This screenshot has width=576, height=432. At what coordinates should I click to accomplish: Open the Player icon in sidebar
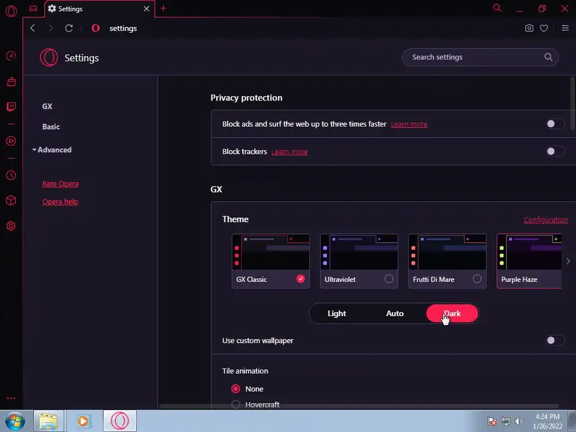[x=11, y=141]
